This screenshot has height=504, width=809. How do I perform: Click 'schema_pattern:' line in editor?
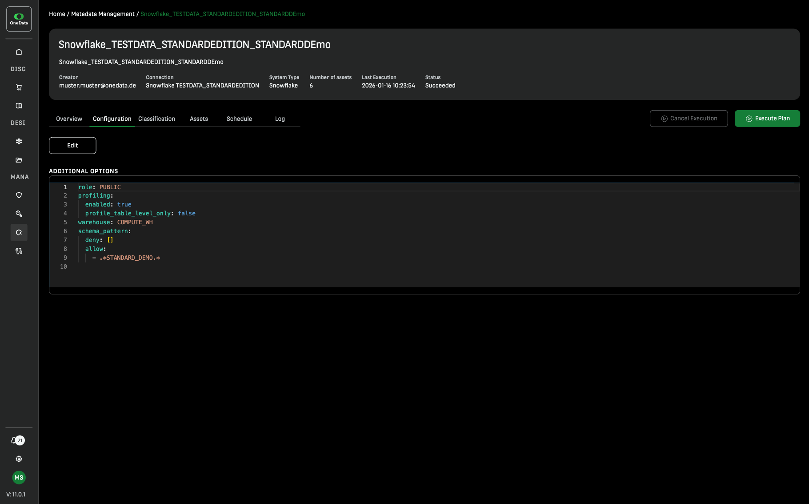(104, 231)
